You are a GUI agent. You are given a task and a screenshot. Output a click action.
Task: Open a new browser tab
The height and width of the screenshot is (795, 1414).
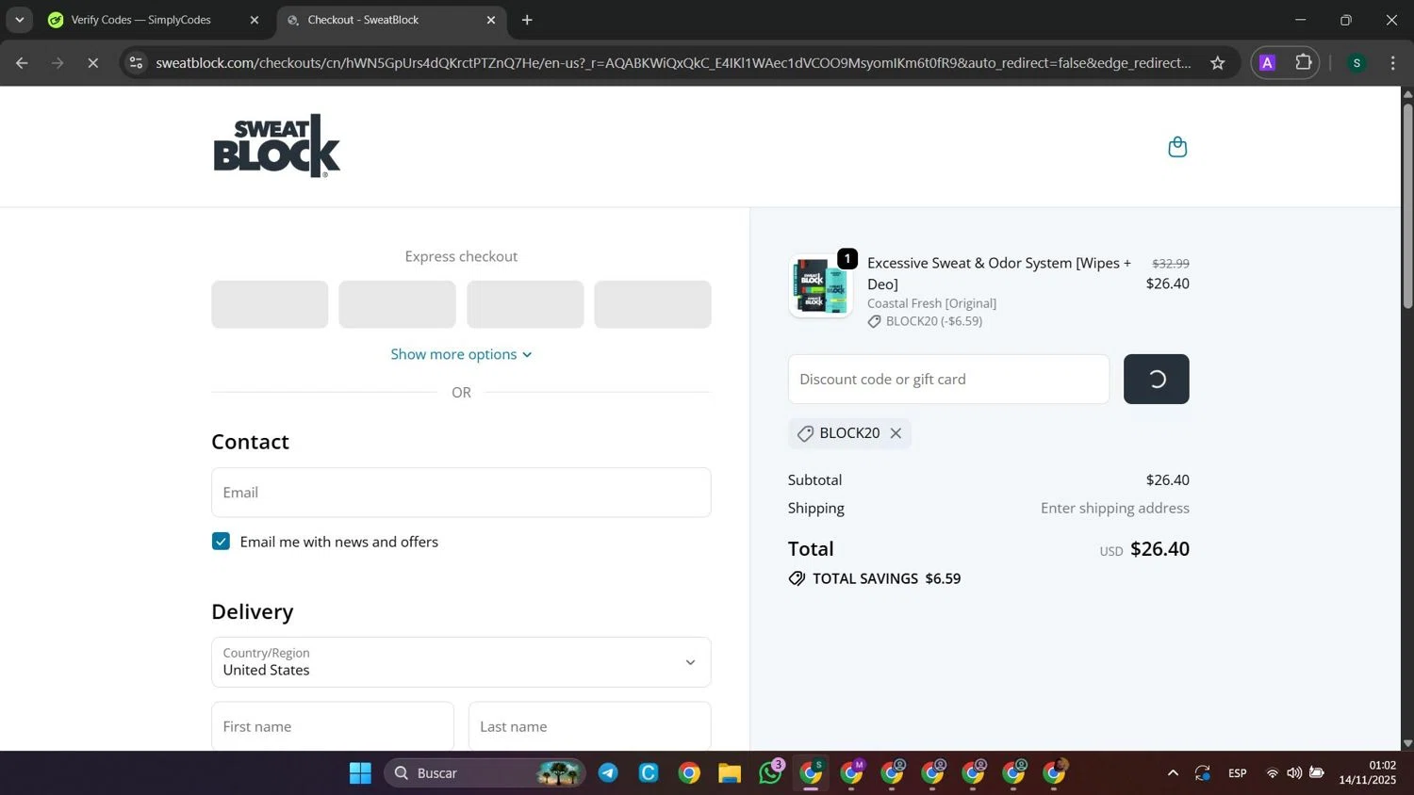coord(527,20)
